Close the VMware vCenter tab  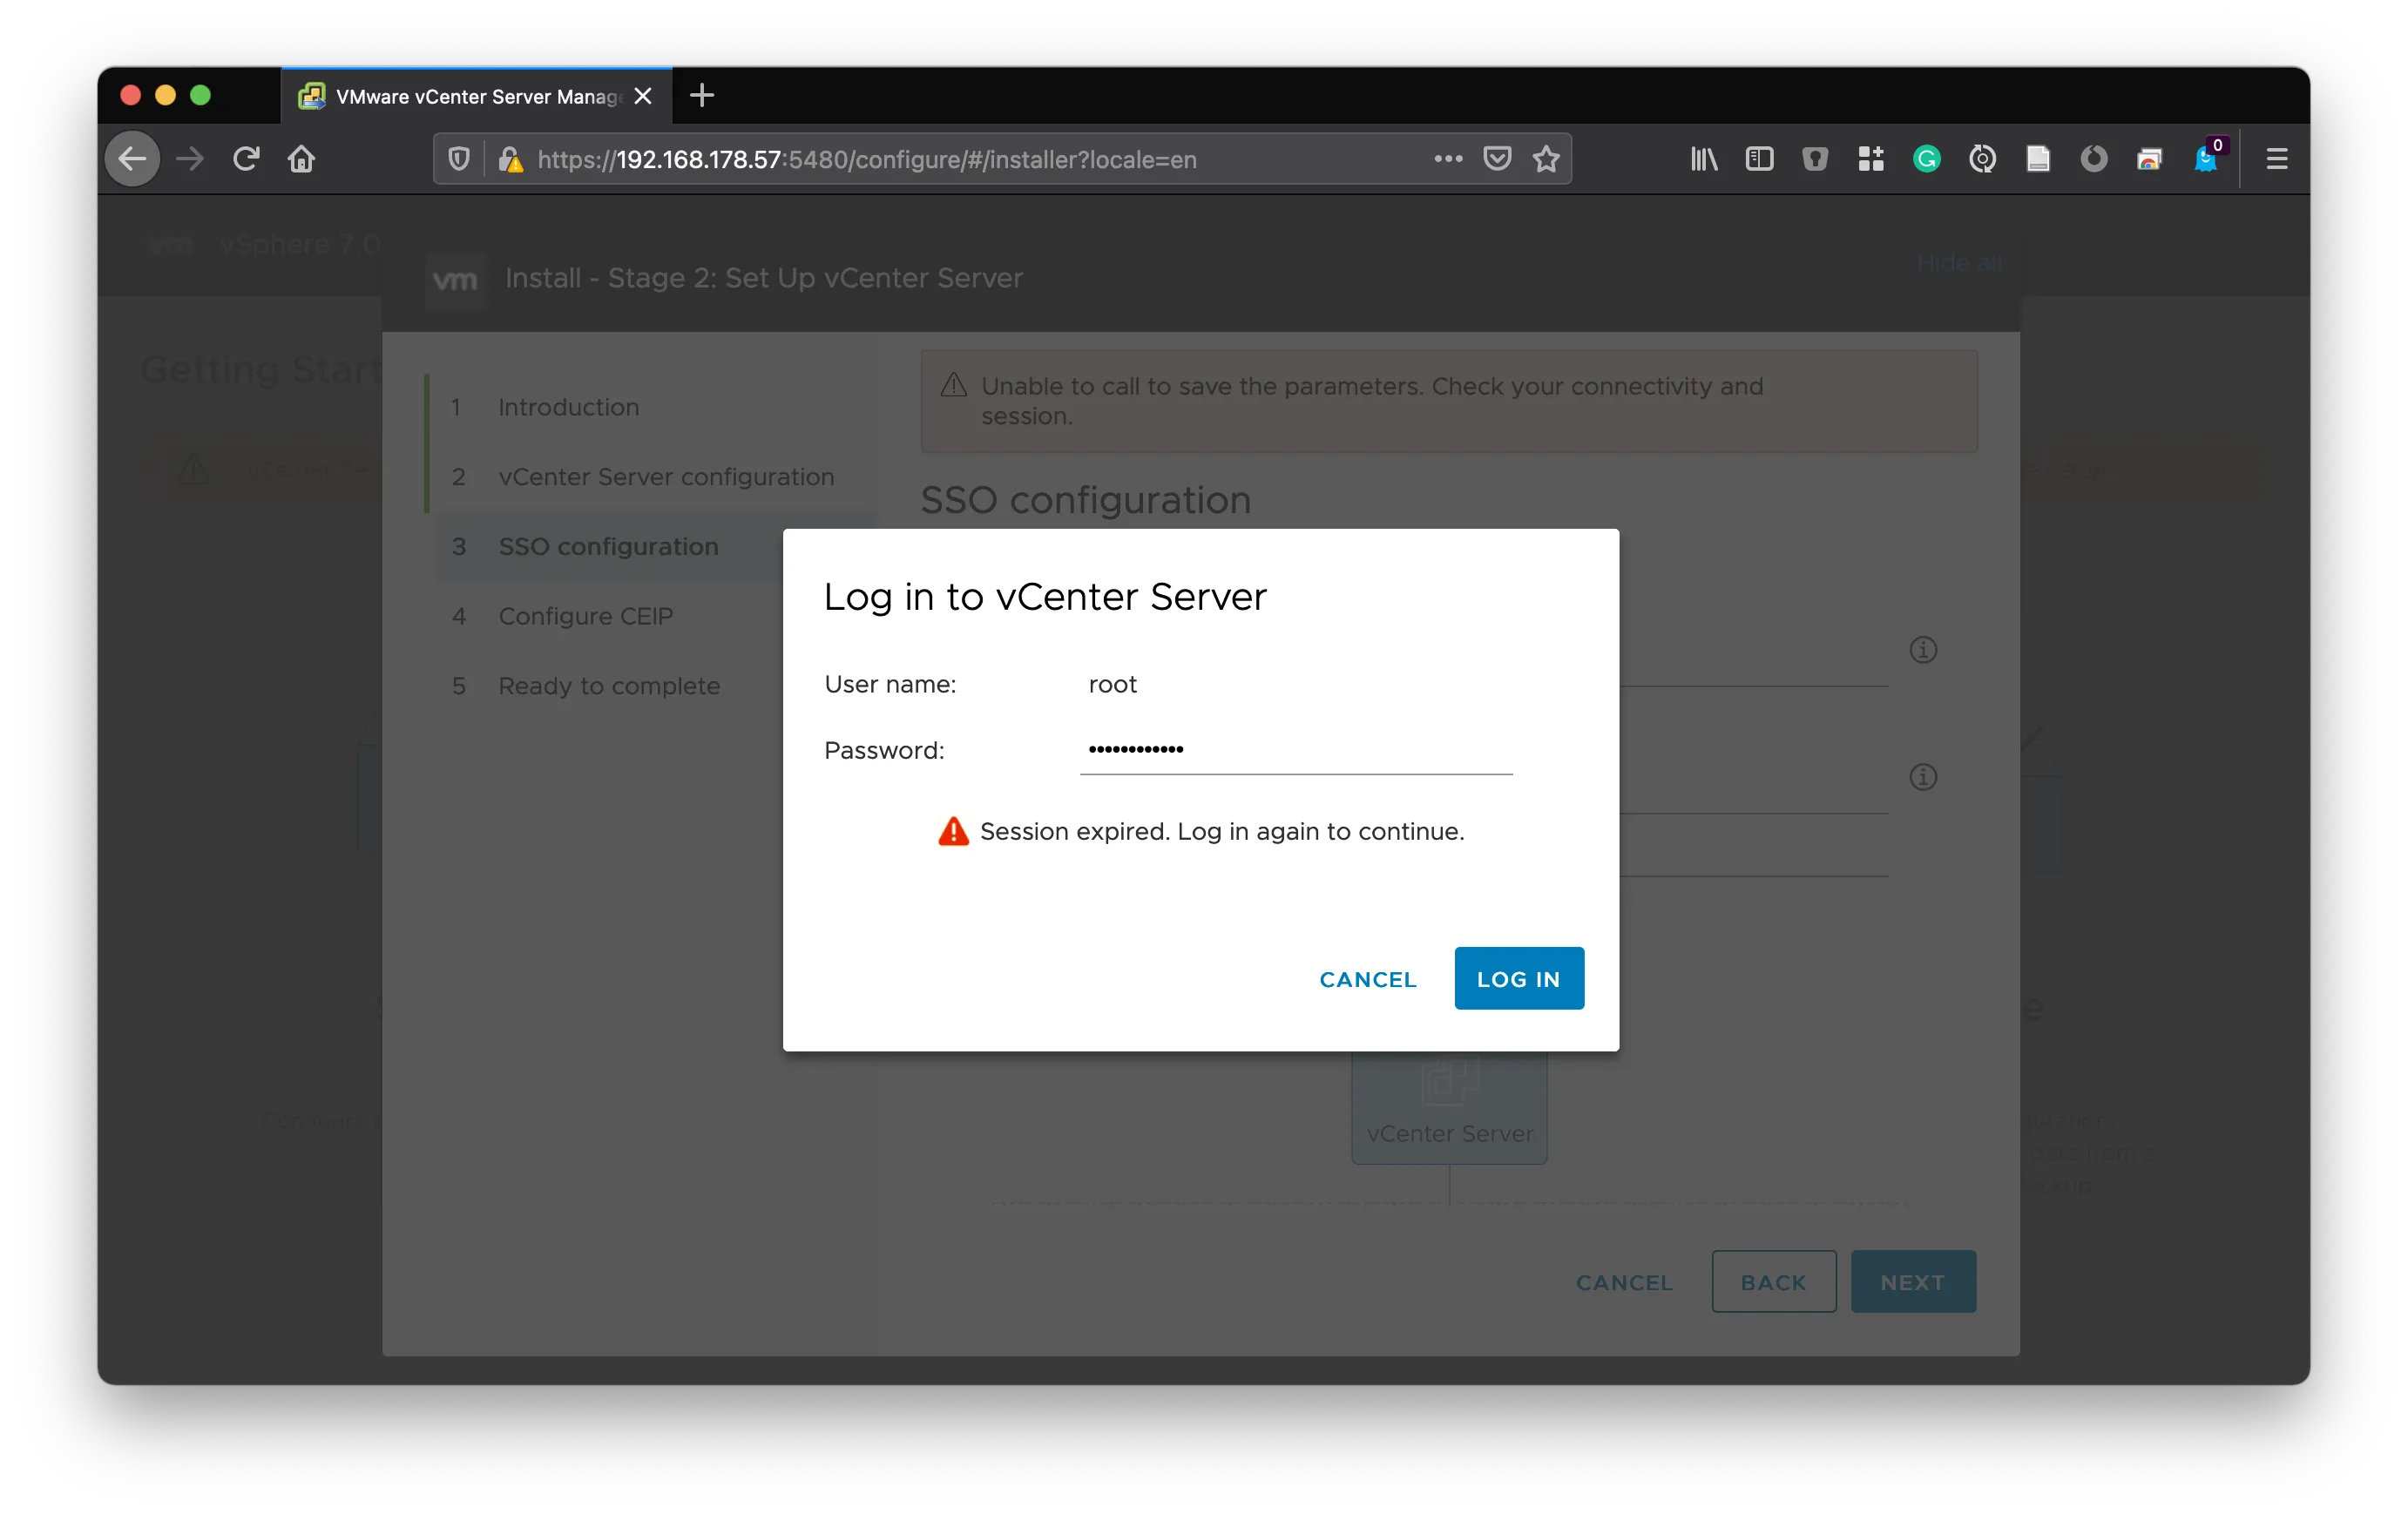643,96
